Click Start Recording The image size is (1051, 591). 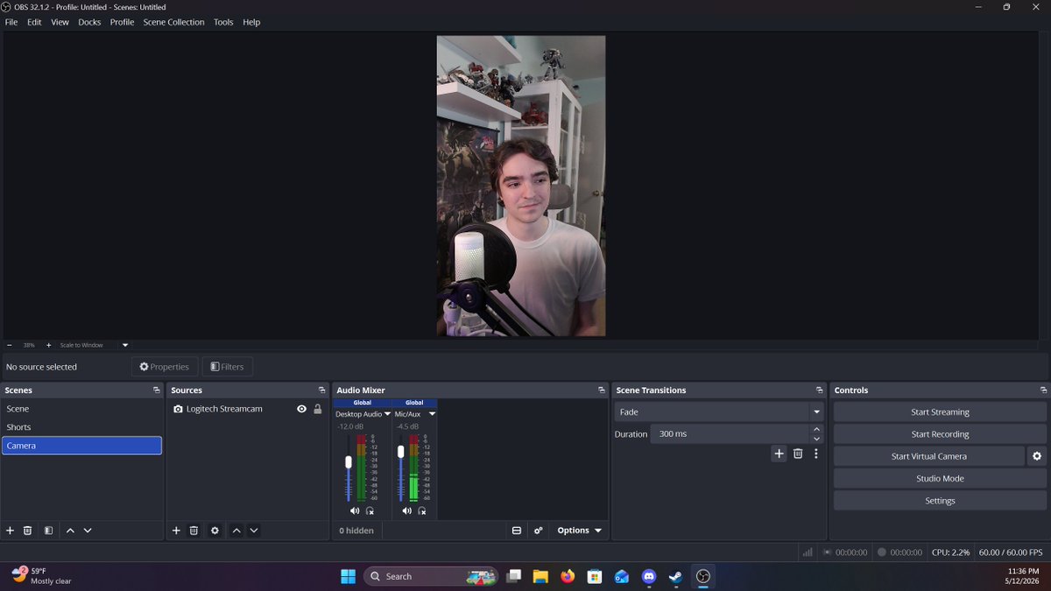coord(940,434)
